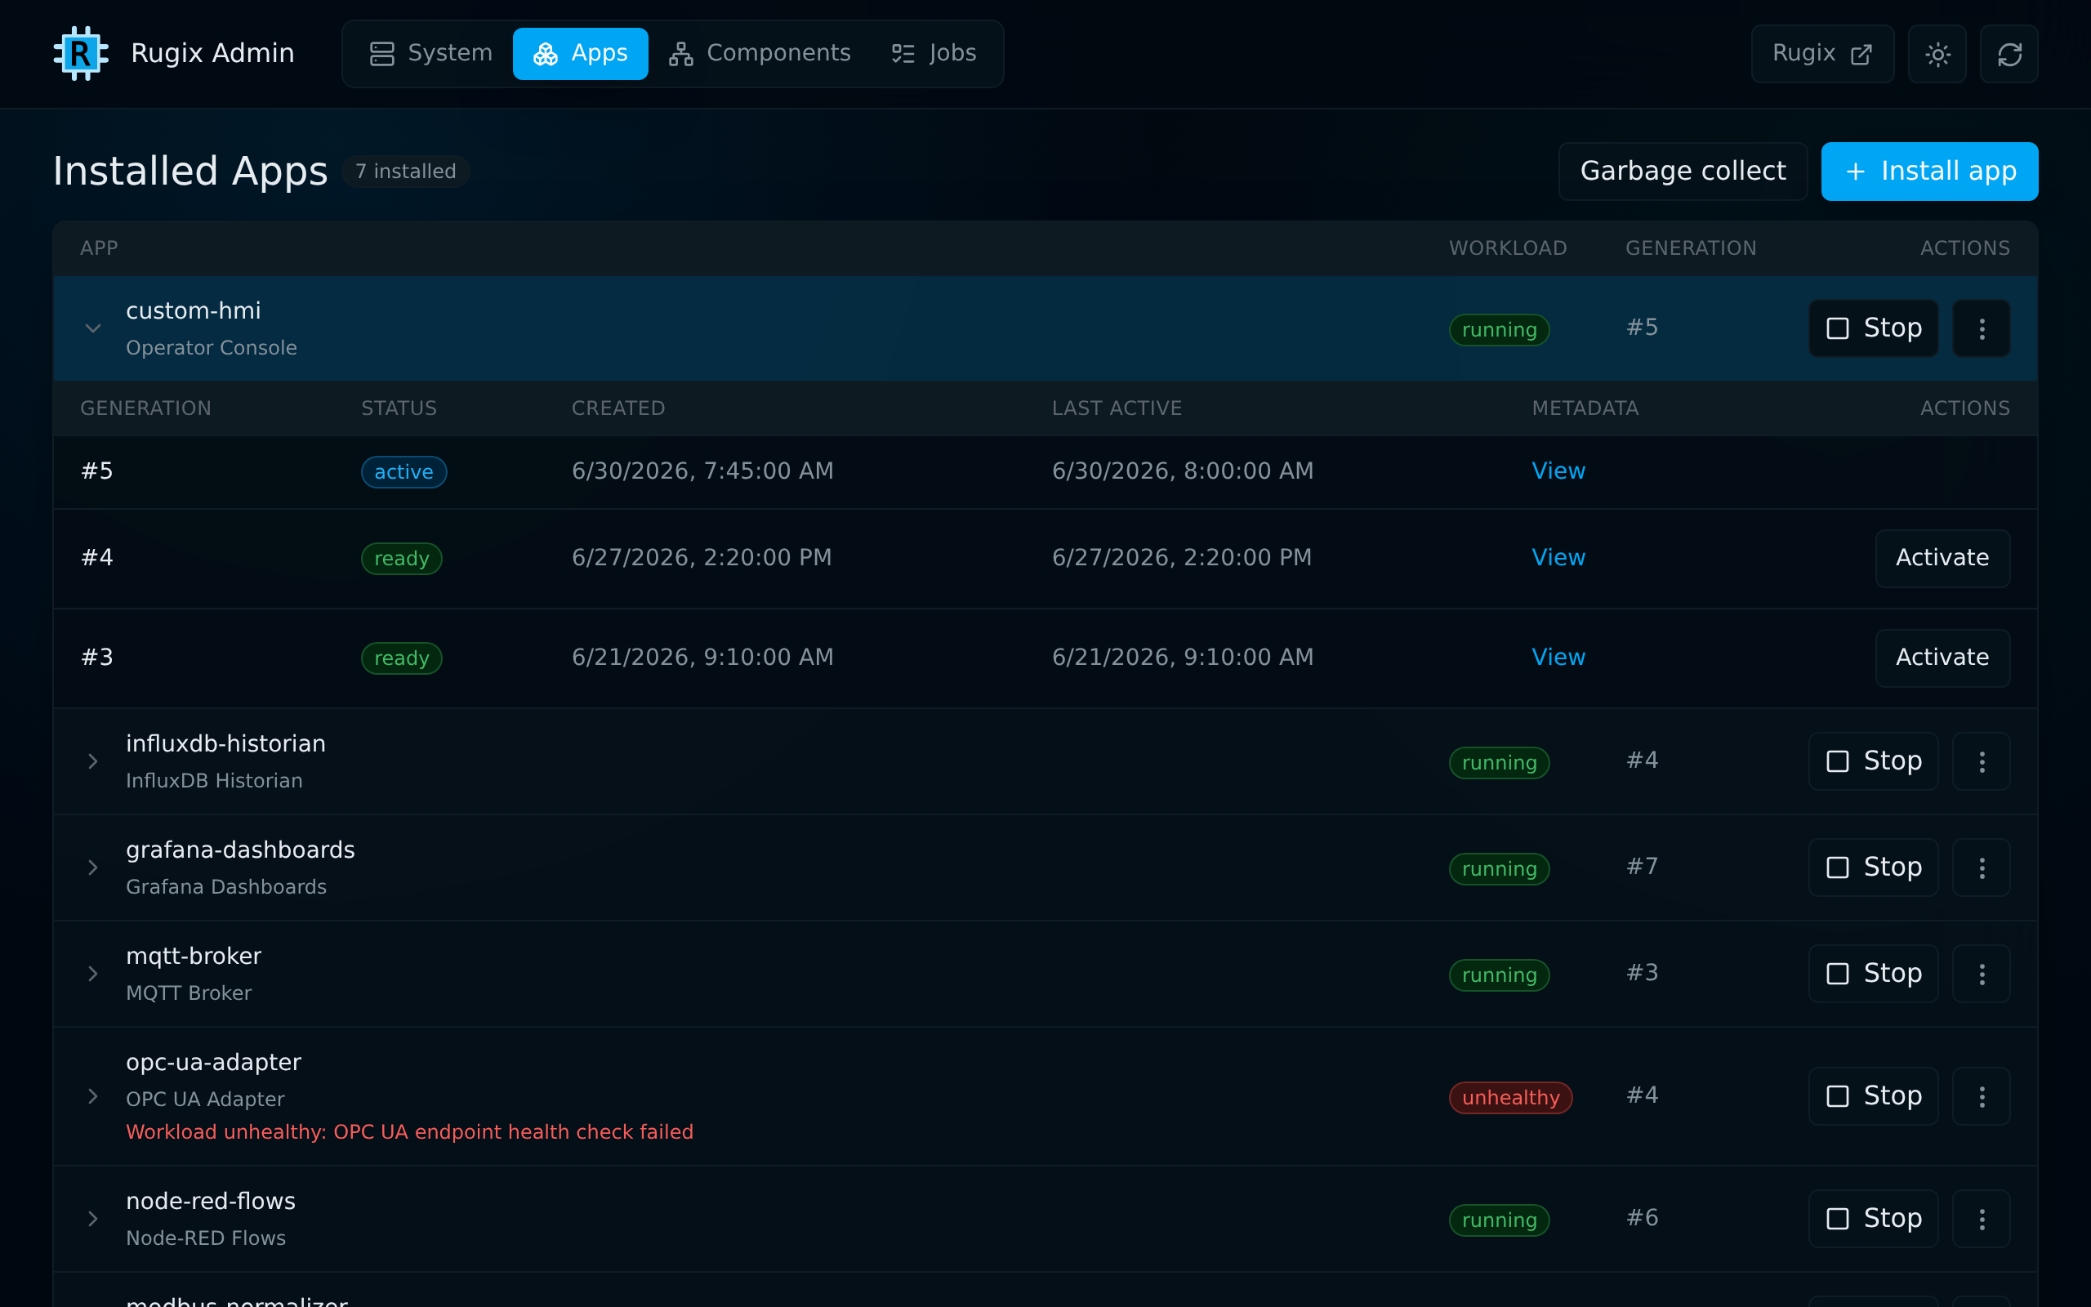Open more options for opc-ua-adapter
The width and height of the screenshot is (2091, 1307).
tap(1982, 1097)
